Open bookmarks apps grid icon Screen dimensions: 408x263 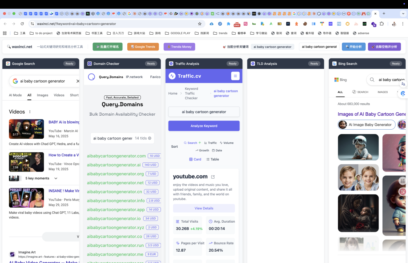point(5,33)
